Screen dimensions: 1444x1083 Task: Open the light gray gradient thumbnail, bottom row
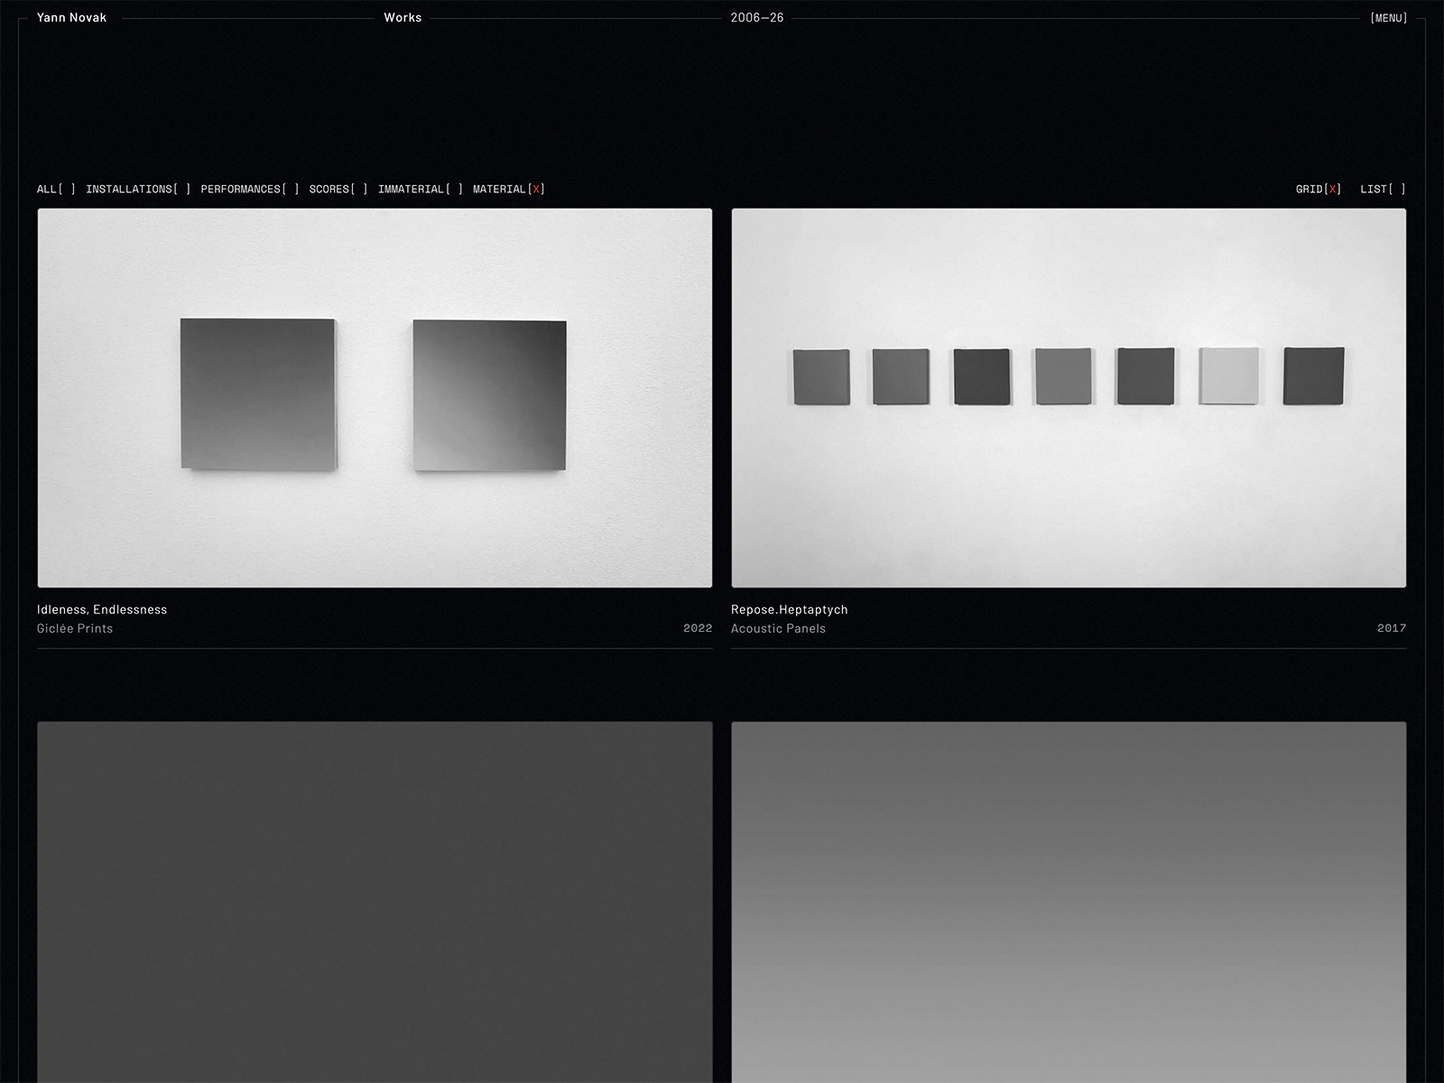(1069, 902)
